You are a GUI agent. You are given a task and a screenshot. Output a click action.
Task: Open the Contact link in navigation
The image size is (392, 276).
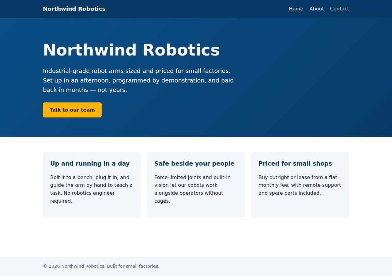pyautogui.click(x=339, y=9)
